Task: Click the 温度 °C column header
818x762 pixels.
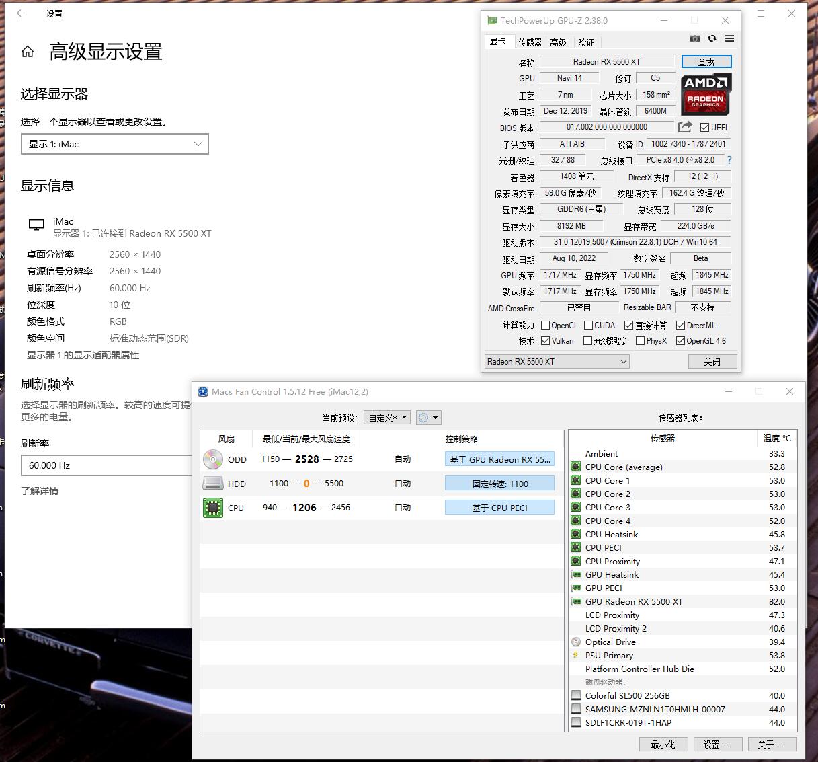Action: 777,438
